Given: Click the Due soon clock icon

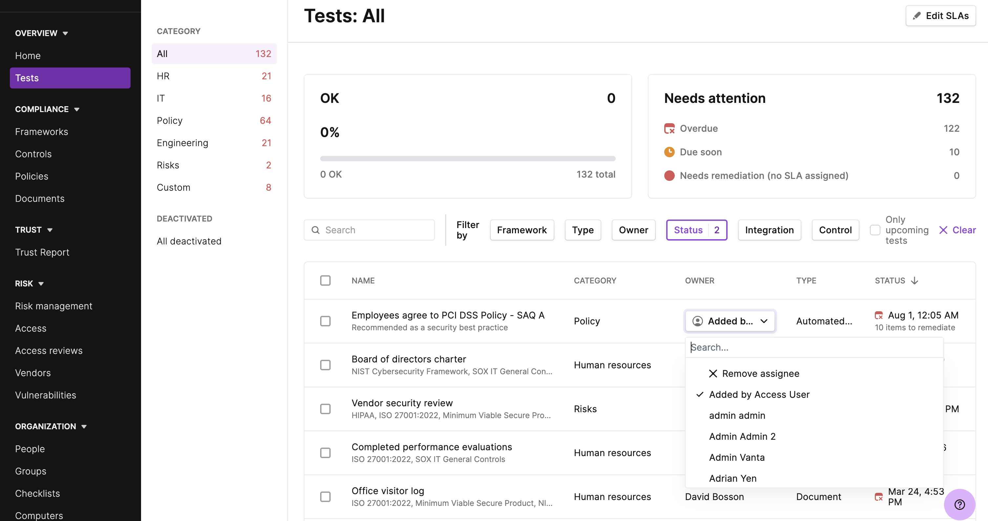Looking at the screenshot, I should 669,152.
